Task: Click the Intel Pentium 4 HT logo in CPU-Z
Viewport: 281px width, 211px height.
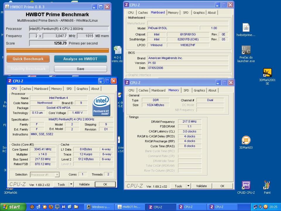Action: pos(101,106)
